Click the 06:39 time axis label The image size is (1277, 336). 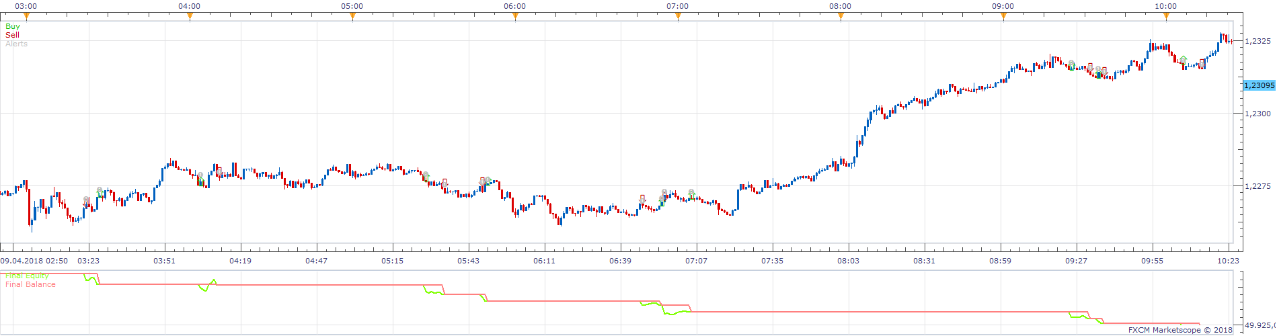click(620, 261)
